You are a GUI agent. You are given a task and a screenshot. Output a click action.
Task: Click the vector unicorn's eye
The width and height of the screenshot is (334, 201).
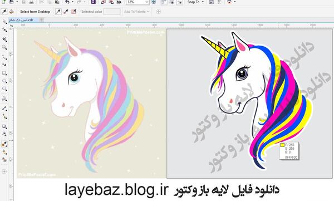(242, 73)
